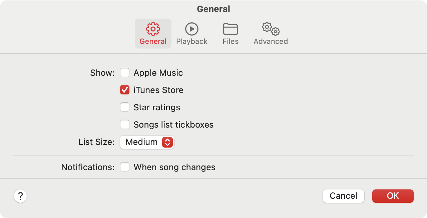Go to the Advanced tab label
Image resolution: width=427 pixels, height=218 pixels.
click(x=271, y=42)
